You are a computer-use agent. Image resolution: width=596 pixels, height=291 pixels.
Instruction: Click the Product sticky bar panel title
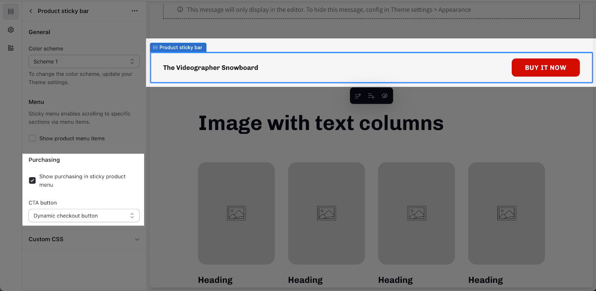click(x=63, y=11)
